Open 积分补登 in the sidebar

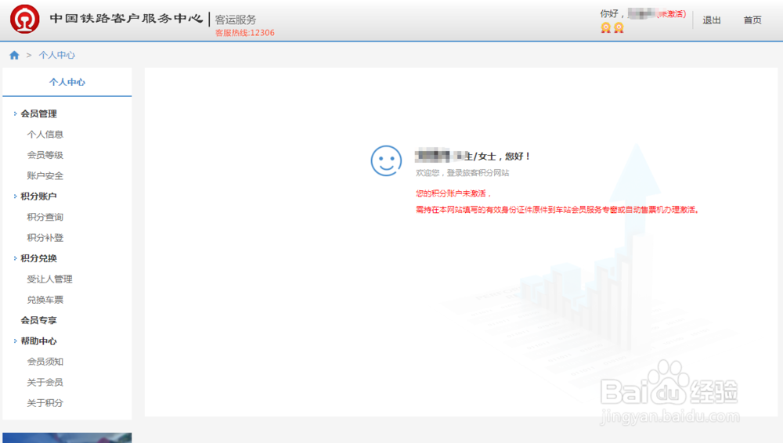(45, 238)
